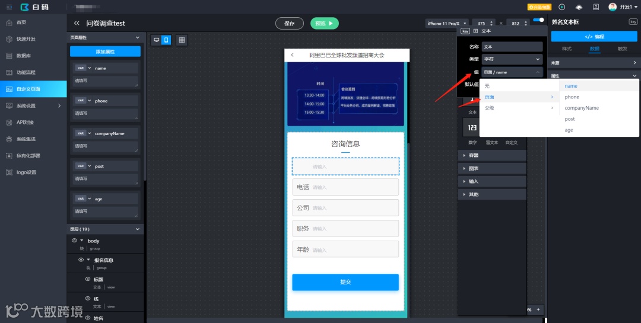Collapse the 图层 (19) panel
The height and width of the screenshot is (323, 641).
tap(137, 229)
